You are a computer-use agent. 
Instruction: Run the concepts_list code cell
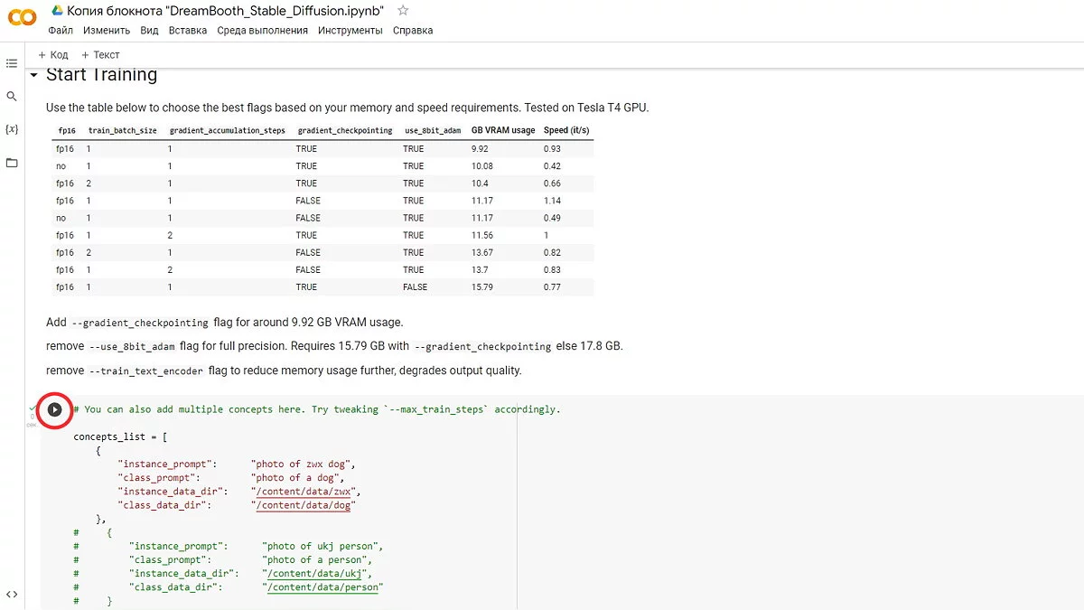(54, 409)
